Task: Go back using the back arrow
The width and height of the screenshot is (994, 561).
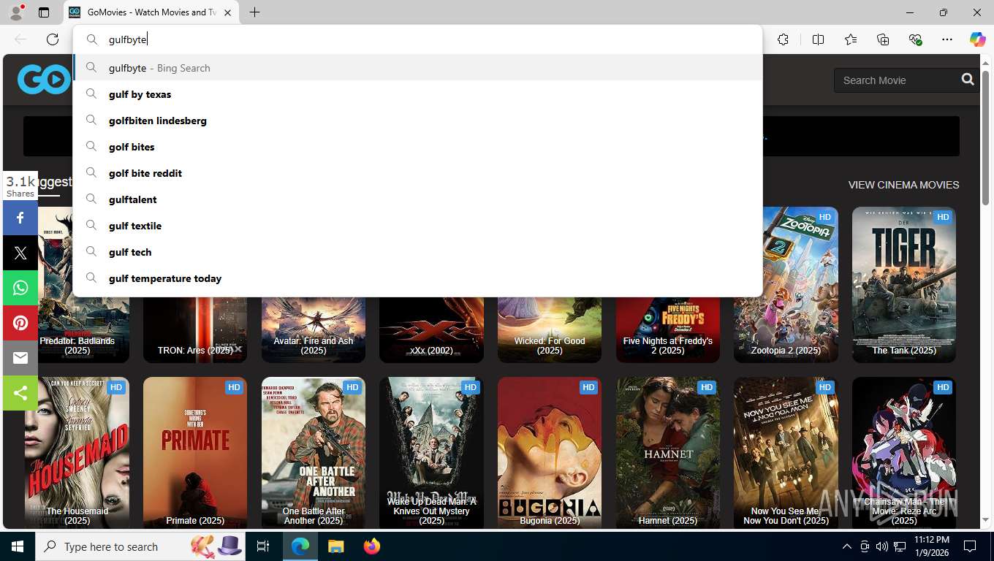Action: [20, 39]
